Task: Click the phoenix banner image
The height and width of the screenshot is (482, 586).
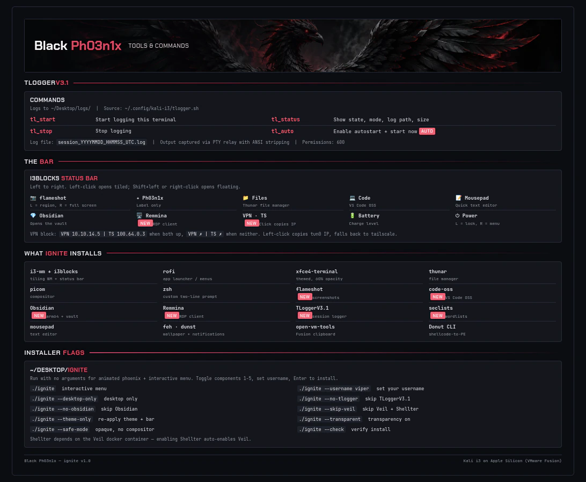Action: 293,46
